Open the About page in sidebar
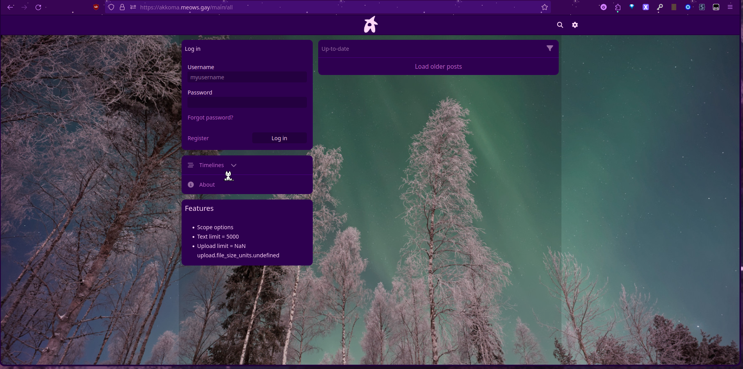The width and height of the screenshot is (743, 369). pyautogui.click(x=207, y=185)
